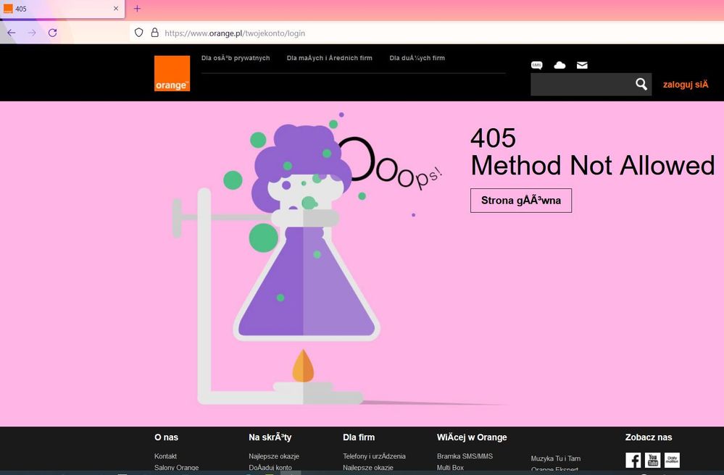
Task: Open the 'Bramka SMS/MMS' footer link
Action: click(x=465, y=456)
